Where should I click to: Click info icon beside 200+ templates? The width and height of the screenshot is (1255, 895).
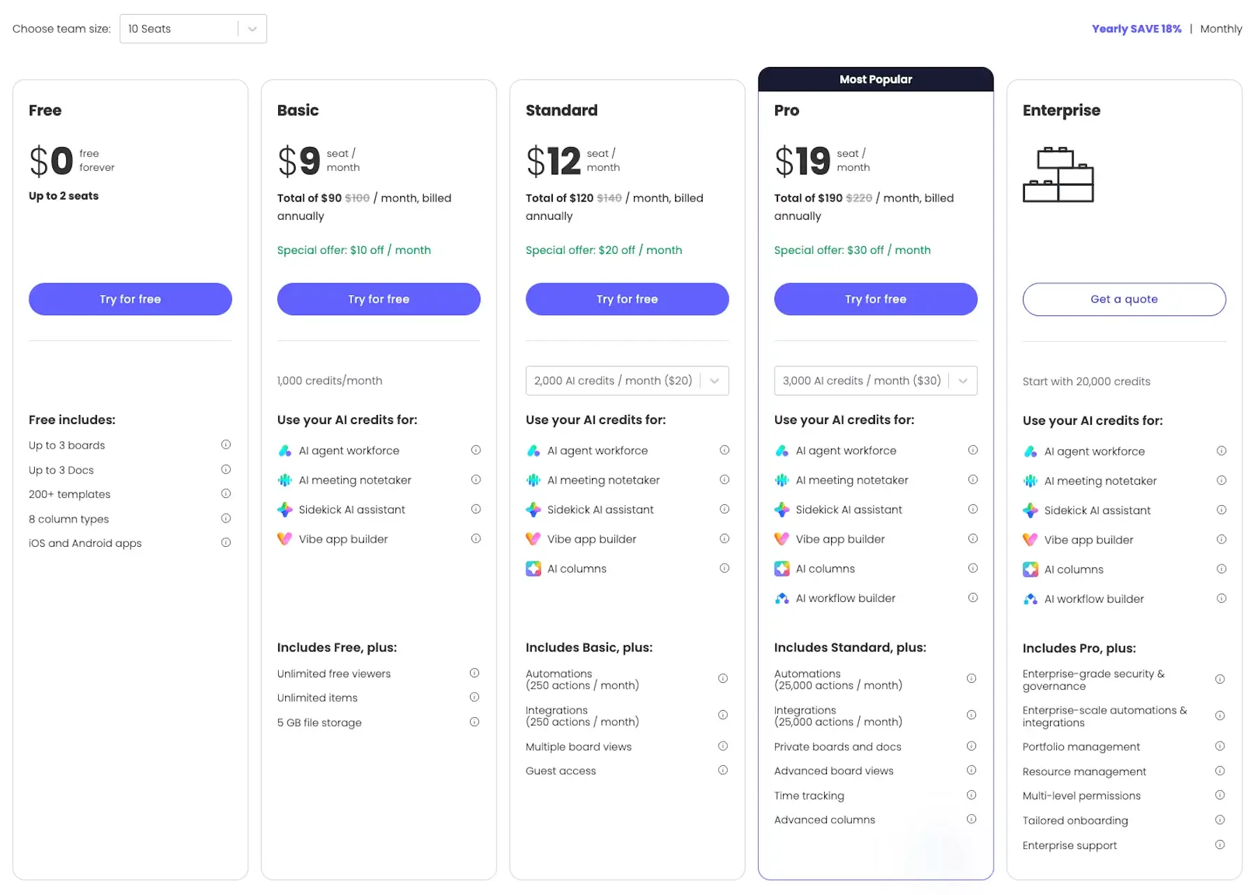(226, 493)
